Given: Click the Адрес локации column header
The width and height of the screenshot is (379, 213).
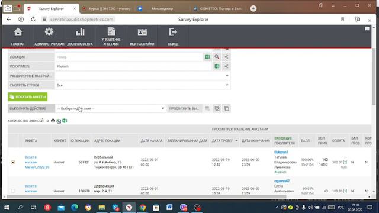Looking at the screenshot, I should [107, 141].
